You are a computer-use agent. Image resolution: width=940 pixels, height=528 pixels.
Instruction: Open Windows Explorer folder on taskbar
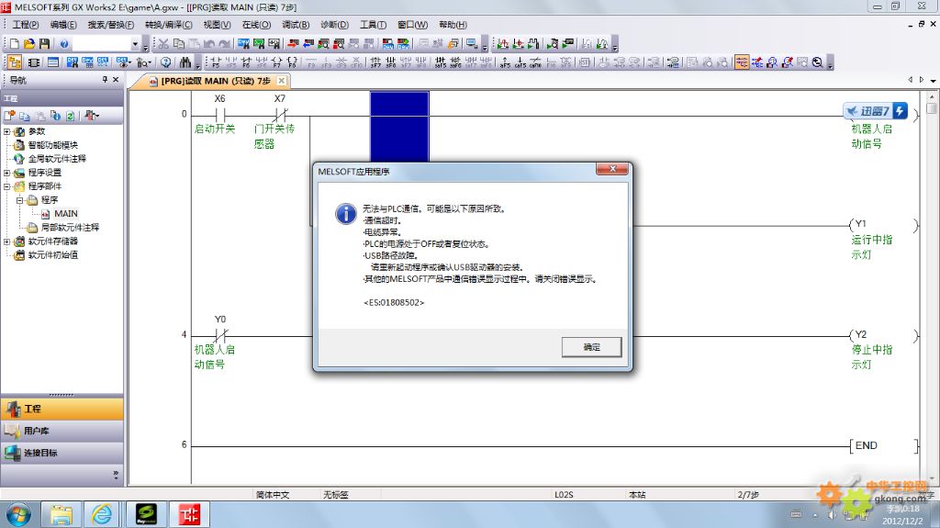[61, 514]
